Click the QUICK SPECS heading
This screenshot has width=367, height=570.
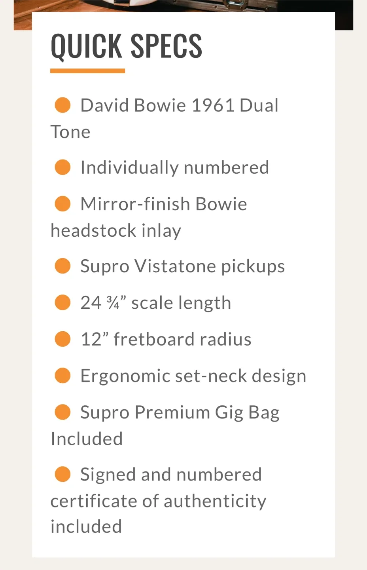[126, 46]
